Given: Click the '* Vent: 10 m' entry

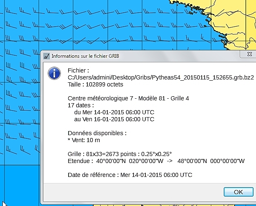Looking at the screenshot, I should pos(84,140).
